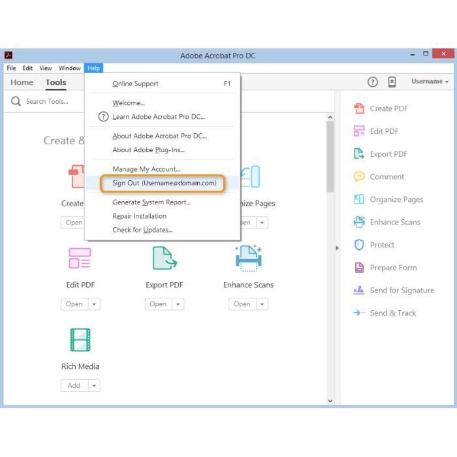Select the Prepare Form icon
The height and width of the screenshot is (457, 457).
(359, 267)
